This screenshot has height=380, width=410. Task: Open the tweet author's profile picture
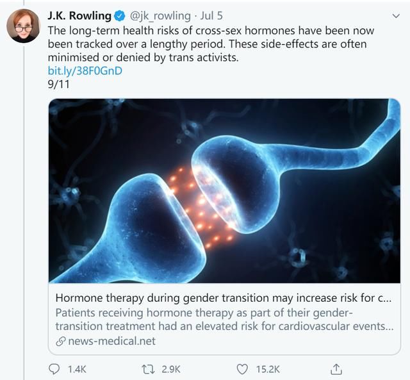coord(23,26)
